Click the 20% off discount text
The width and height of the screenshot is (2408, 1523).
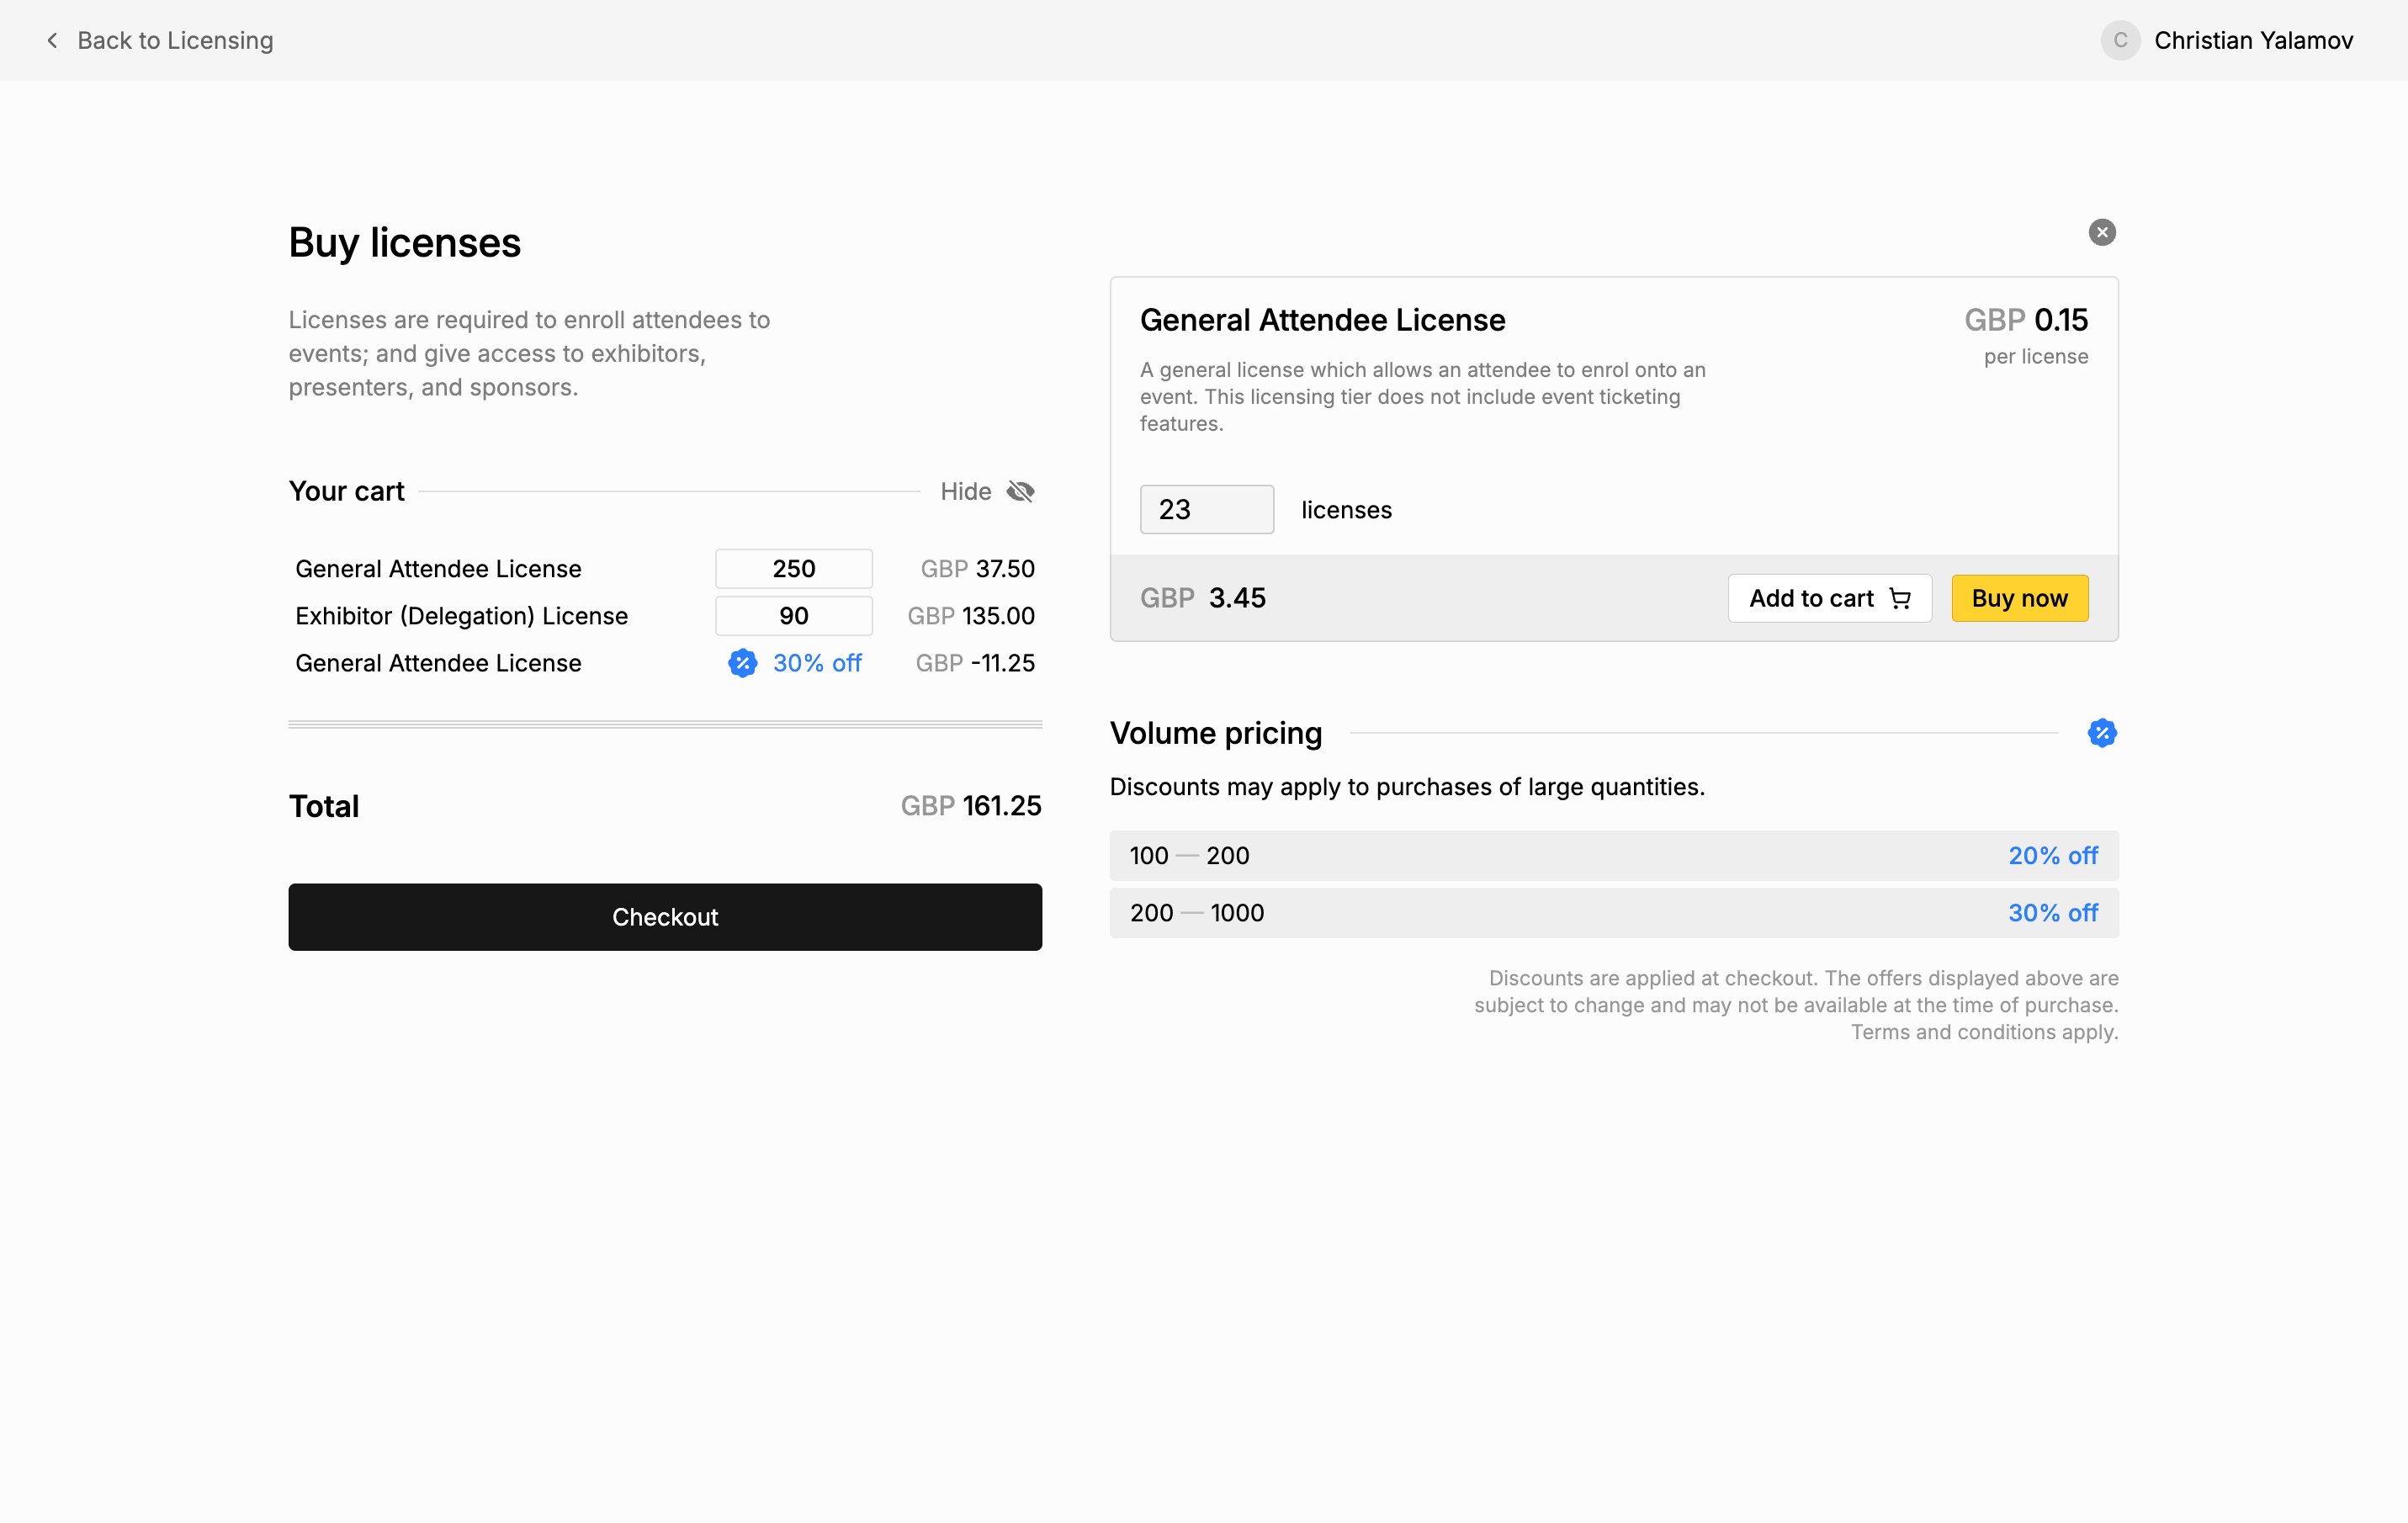(x=2052, y=856)
